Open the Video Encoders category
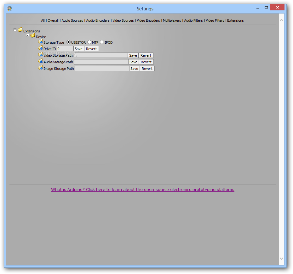Viewport: 293px width, 274px height. (148, 20)
